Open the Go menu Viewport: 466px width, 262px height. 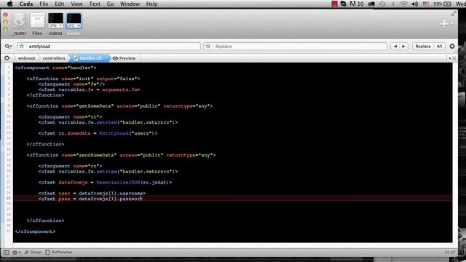click(x=110, y=4)
